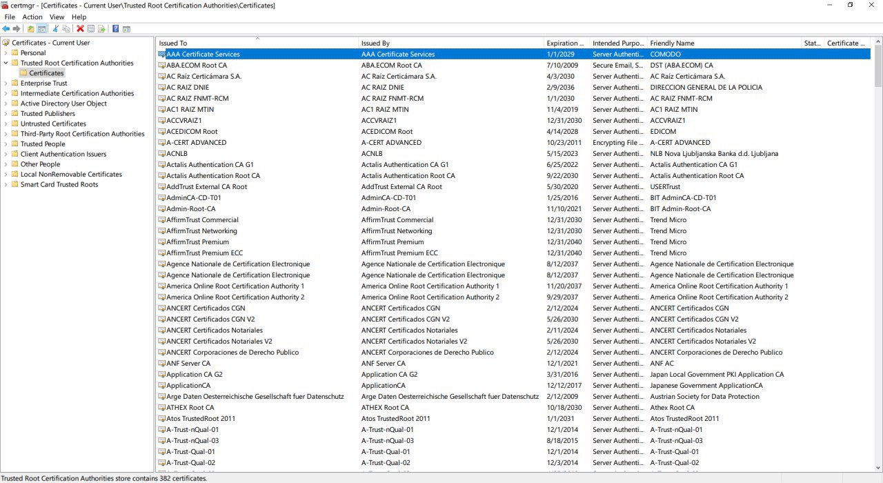Click the folder icon of Untrusted Certificates
Image resolution: width=883 pixels, height=483 pixels.
pos(14,124)
